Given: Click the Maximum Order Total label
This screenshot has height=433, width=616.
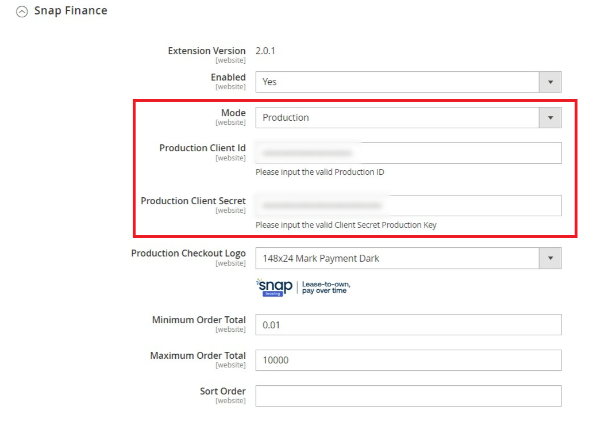Looking at the screenshot, I should click(x=198, y=355).
